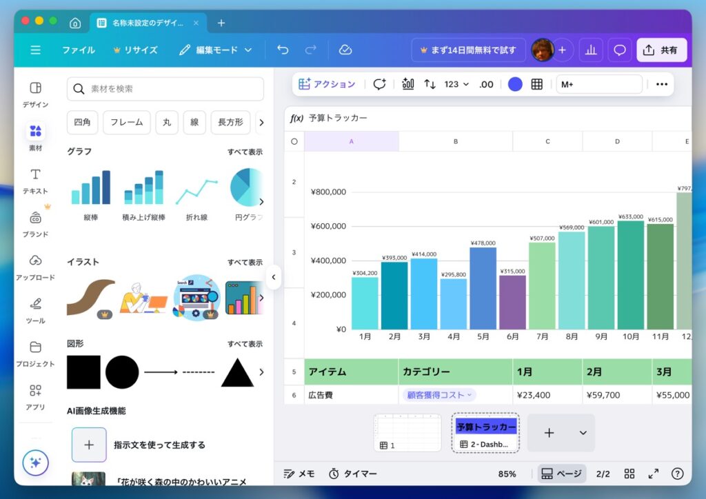Click the analytics bar chart icon
Screen dimensions: 706x499
pos(590,50)
